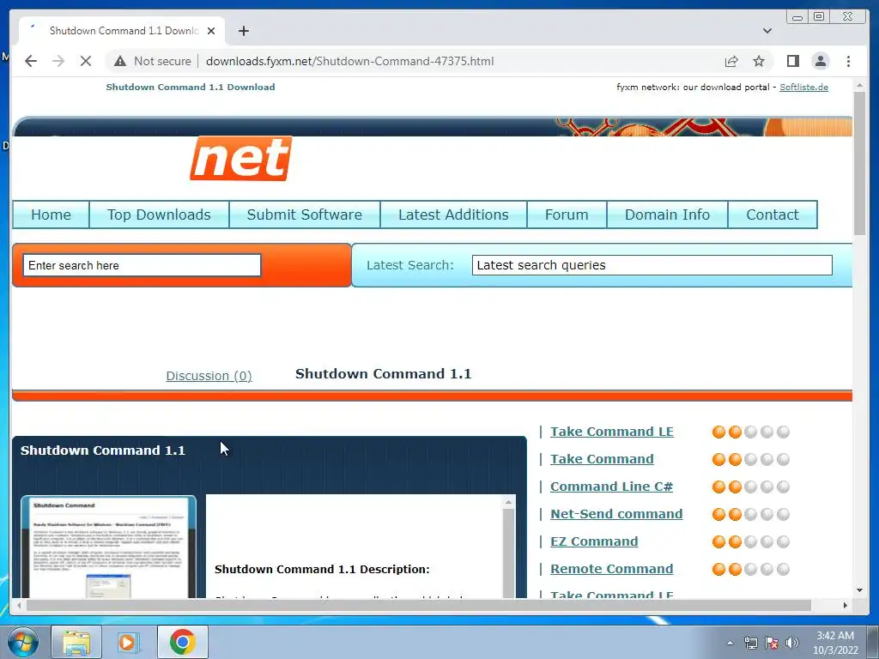
Task: Click the Shutdown Command screenshot thumbnail
Action: click(x=109, y=547)
